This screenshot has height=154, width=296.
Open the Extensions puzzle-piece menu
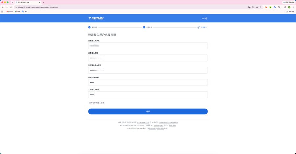pyautogui.click(x=279, y=7)
